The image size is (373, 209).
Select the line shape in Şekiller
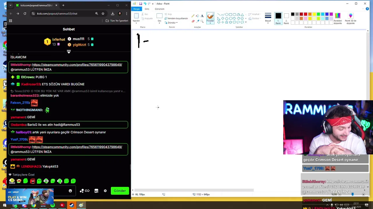[x=219, y=15]
